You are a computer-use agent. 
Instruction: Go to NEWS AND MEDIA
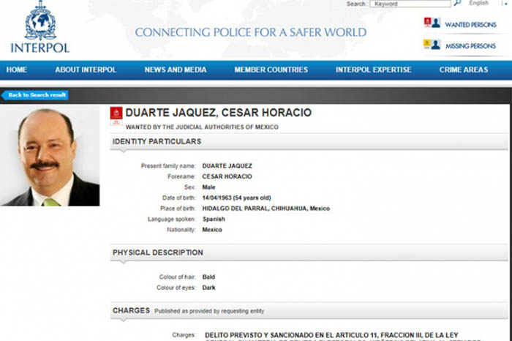[175, 70]
